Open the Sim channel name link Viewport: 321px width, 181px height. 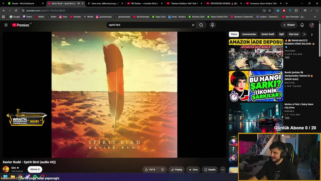(x=14, y=168)
